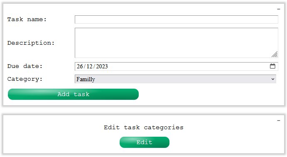Focus the Task name input field

pyautogui.click(x=177, y=19)
